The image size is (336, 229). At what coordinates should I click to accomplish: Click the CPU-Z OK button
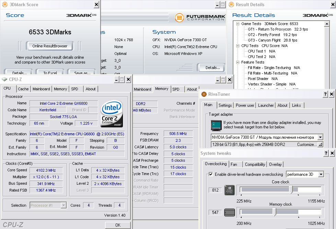pos(118,225)
